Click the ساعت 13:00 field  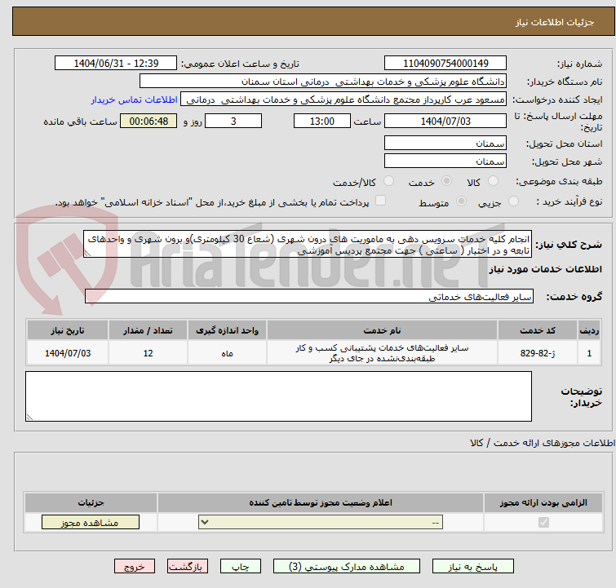click(x=321, y=121)
